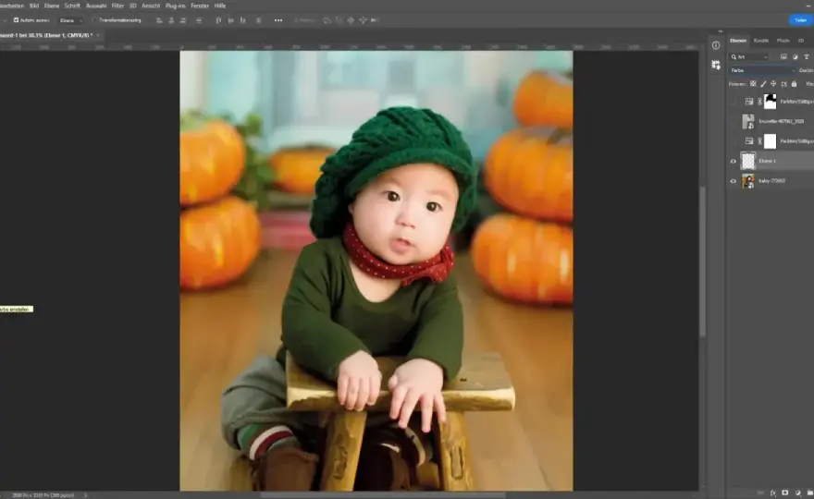The image size is (814, 499).
Task: Toggle lock image pixels brush icon
Action: click(x=763, y=84)
